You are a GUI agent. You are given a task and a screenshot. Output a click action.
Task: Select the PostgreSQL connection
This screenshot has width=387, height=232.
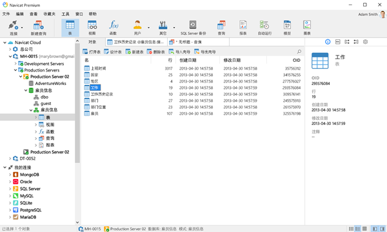(x=30, y=210)
